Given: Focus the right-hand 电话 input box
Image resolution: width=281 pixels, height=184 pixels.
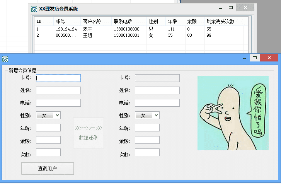Looking at the screenshot, I should point(157,103).
